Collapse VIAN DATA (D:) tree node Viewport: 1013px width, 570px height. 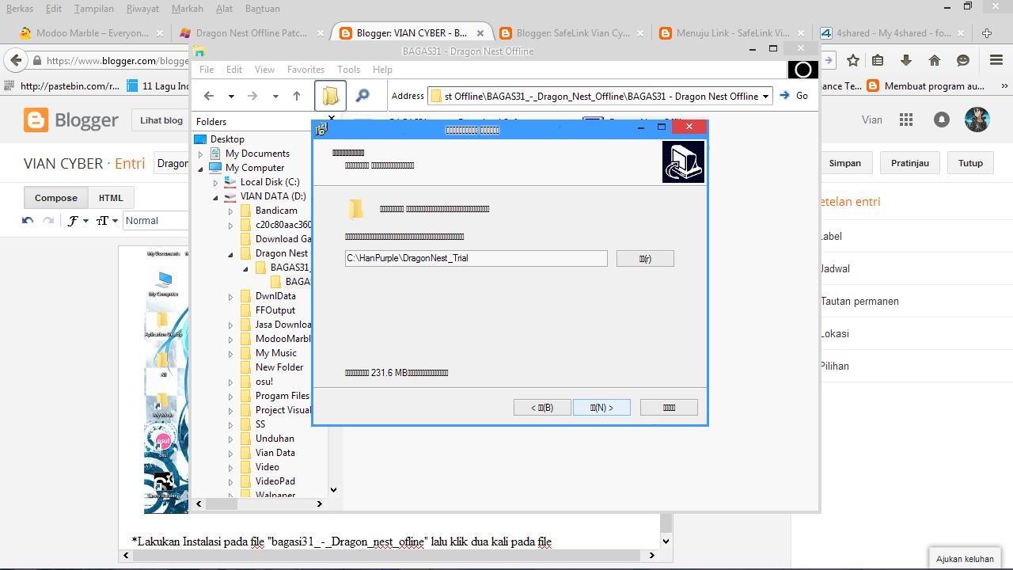tap(215, 196)
